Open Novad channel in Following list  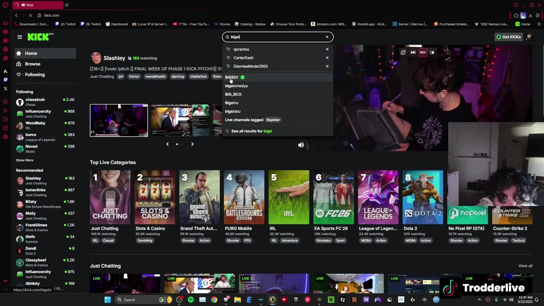45,149
